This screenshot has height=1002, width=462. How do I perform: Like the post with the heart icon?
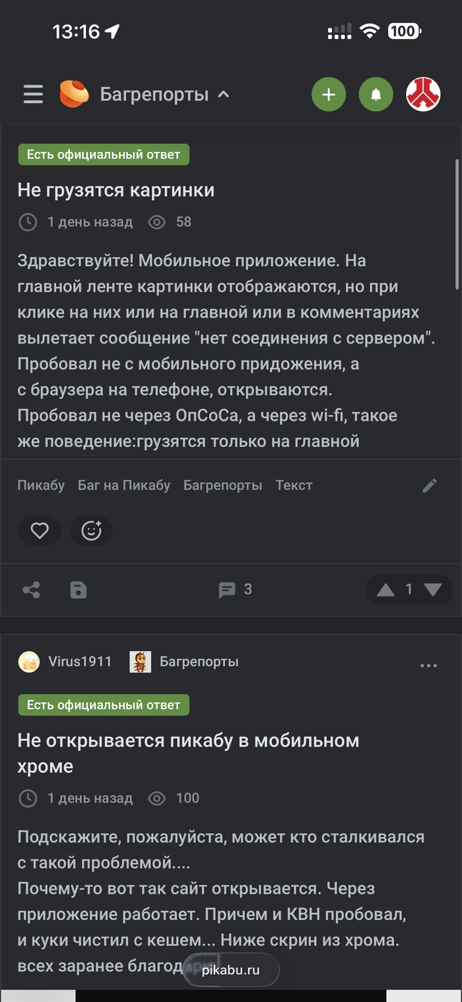(x=40, y=530)
